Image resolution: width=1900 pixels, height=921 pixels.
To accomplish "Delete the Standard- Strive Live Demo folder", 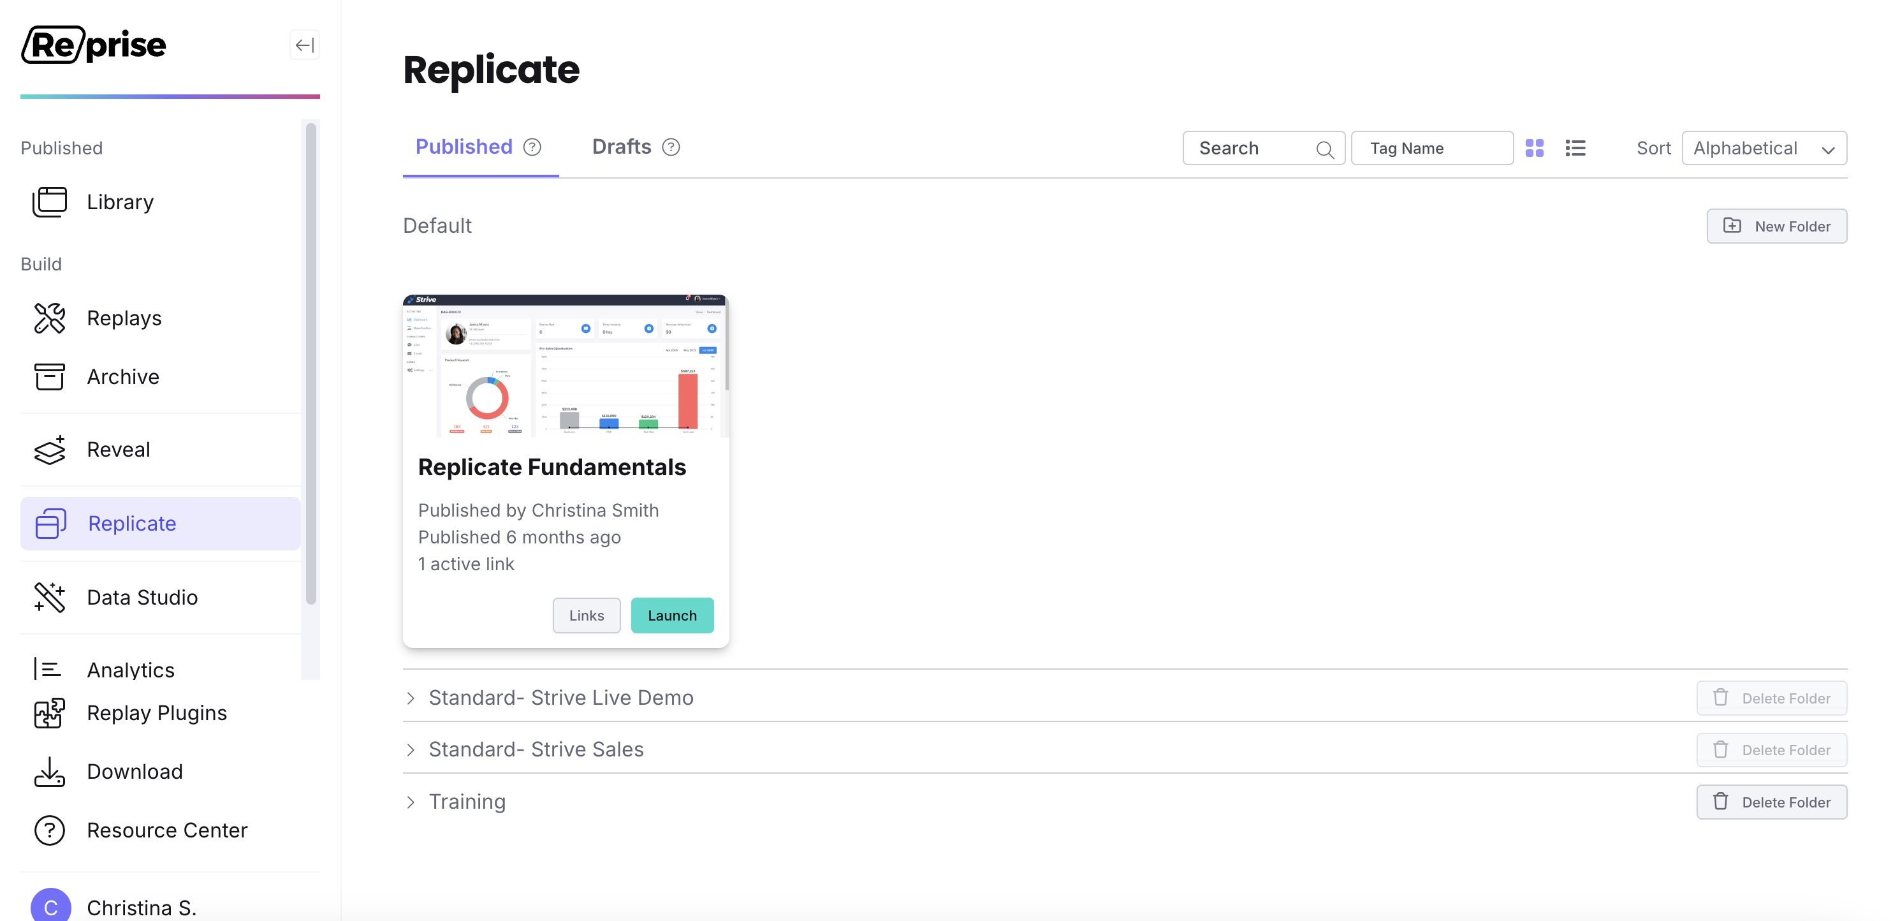I will 1771,698.
